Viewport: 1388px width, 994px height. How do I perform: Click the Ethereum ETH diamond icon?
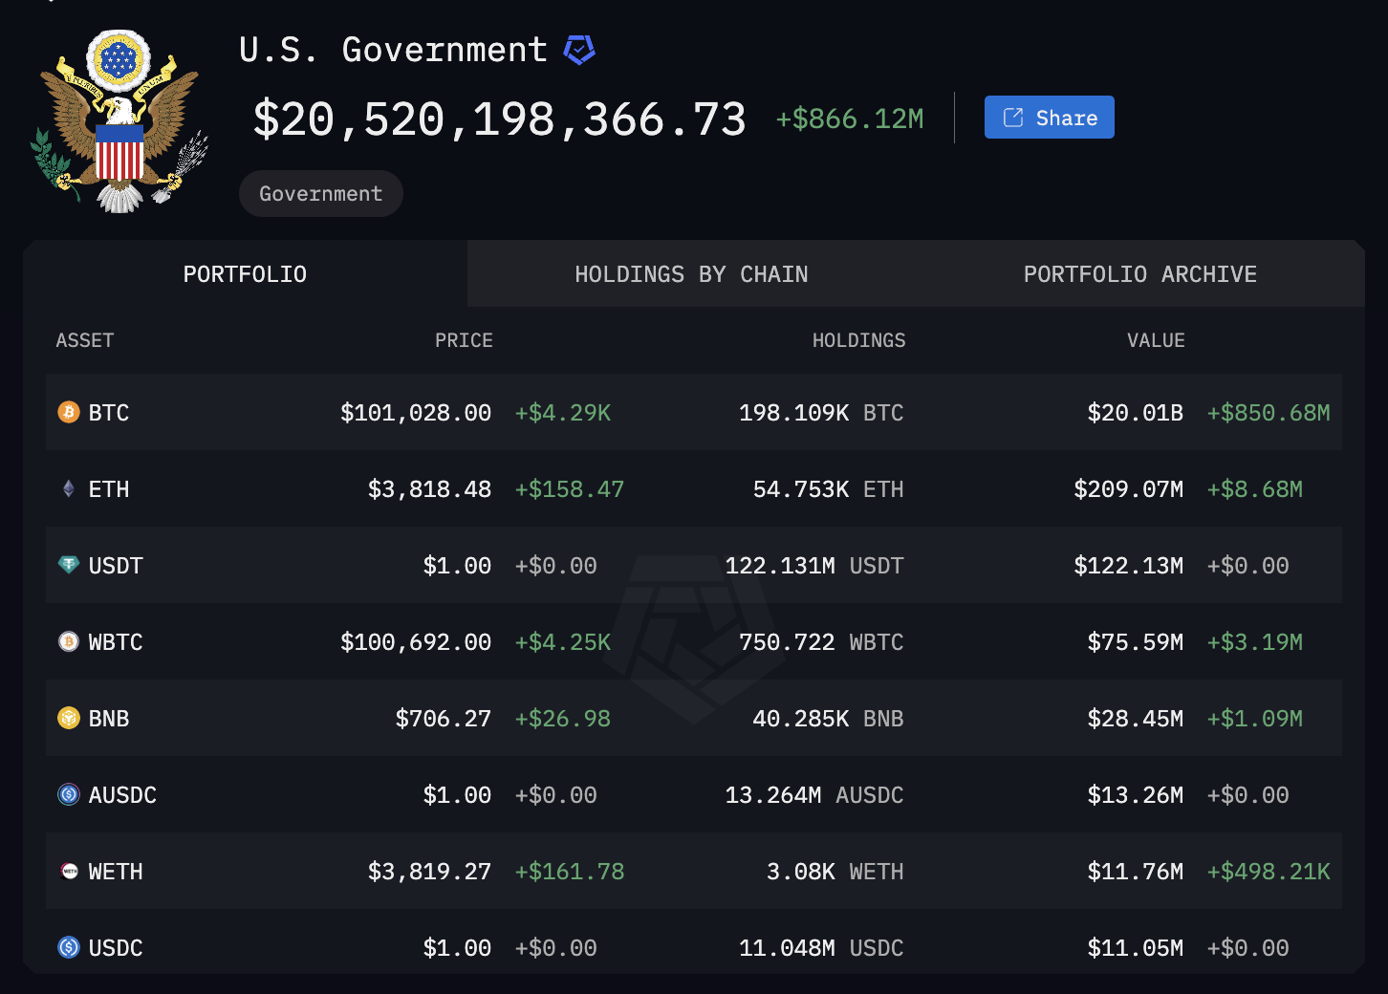pos(69,488)
